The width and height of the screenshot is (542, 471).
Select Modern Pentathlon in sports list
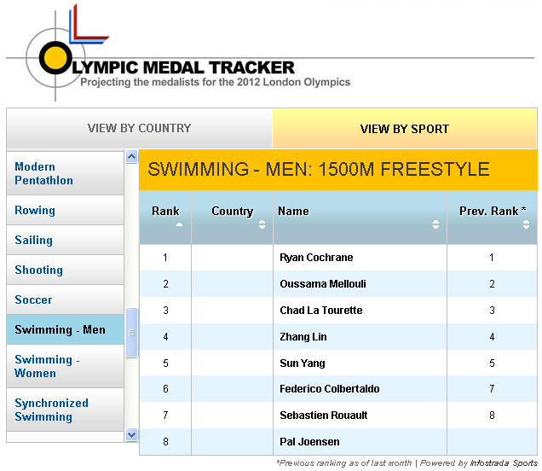tap(44, 173)
